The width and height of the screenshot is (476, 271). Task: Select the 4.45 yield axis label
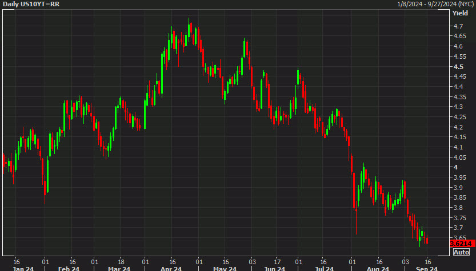coord(460,76)
